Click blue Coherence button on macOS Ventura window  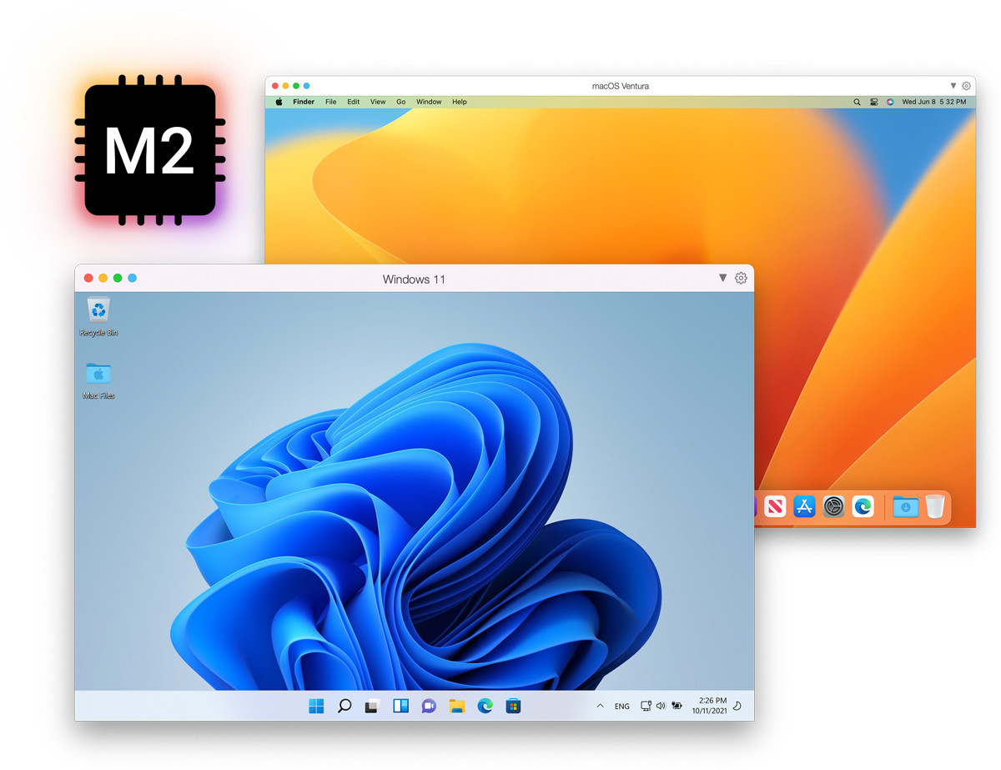[x=306, y=86]
